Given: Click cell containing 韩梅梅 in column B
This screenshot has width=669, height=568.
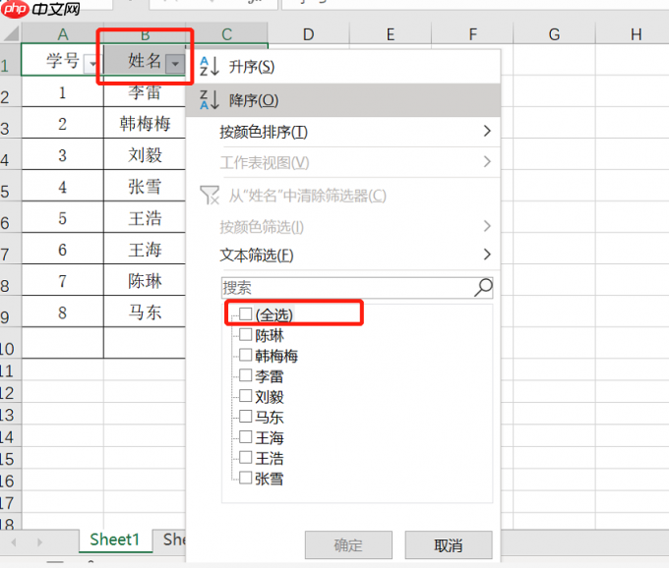Looking at the screenshot, I should (x=145, y=123).
